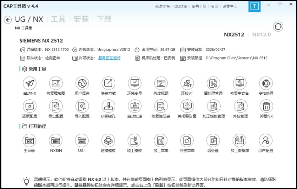297x189 pixels.
Task: Switch to the NX12.0 version tab
Action: pyautogui.click(x=262, y=35)
